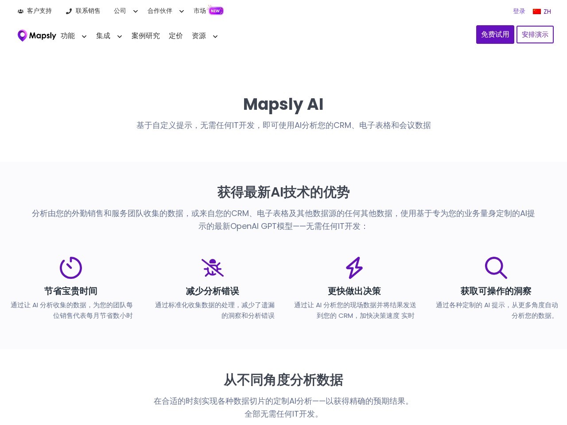This screenshot has height=425, width=567.
Task: Click the 登录 login link
Action: [519, 12]
